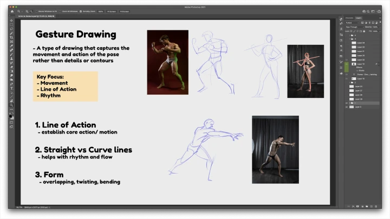Open the layer filter Kind dropdown

click(x=352, y=23)
